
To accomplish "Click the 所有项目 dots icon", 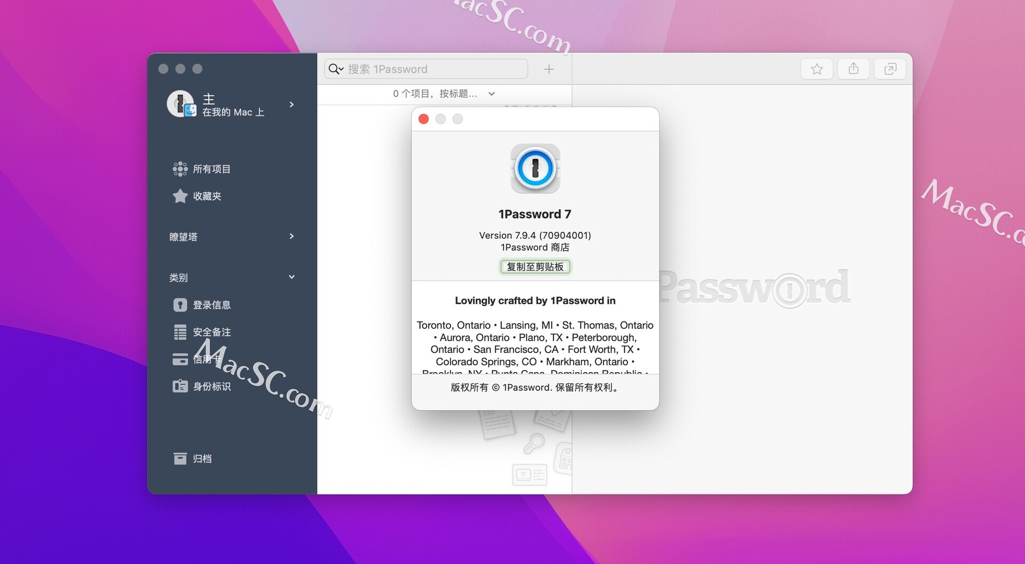I will click(180, 169).
